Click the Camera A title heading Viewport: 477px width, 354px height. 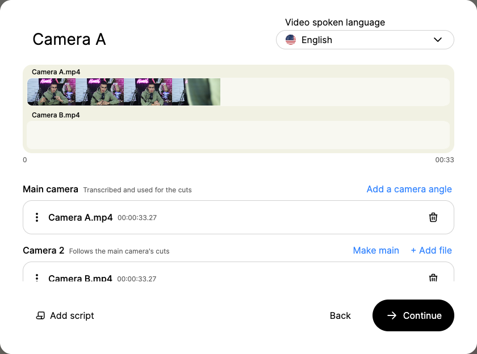[x=69, y=40]
